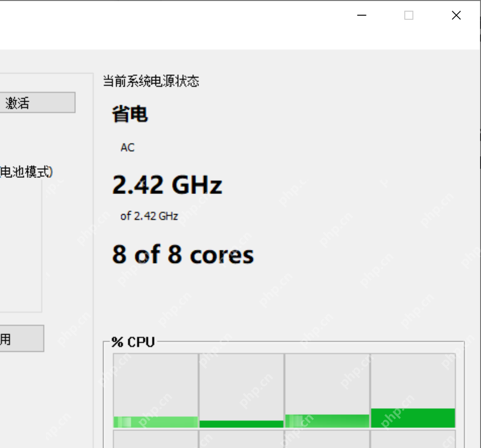Click the partially visible 用 button
The image size is (481, 448).
22,339
